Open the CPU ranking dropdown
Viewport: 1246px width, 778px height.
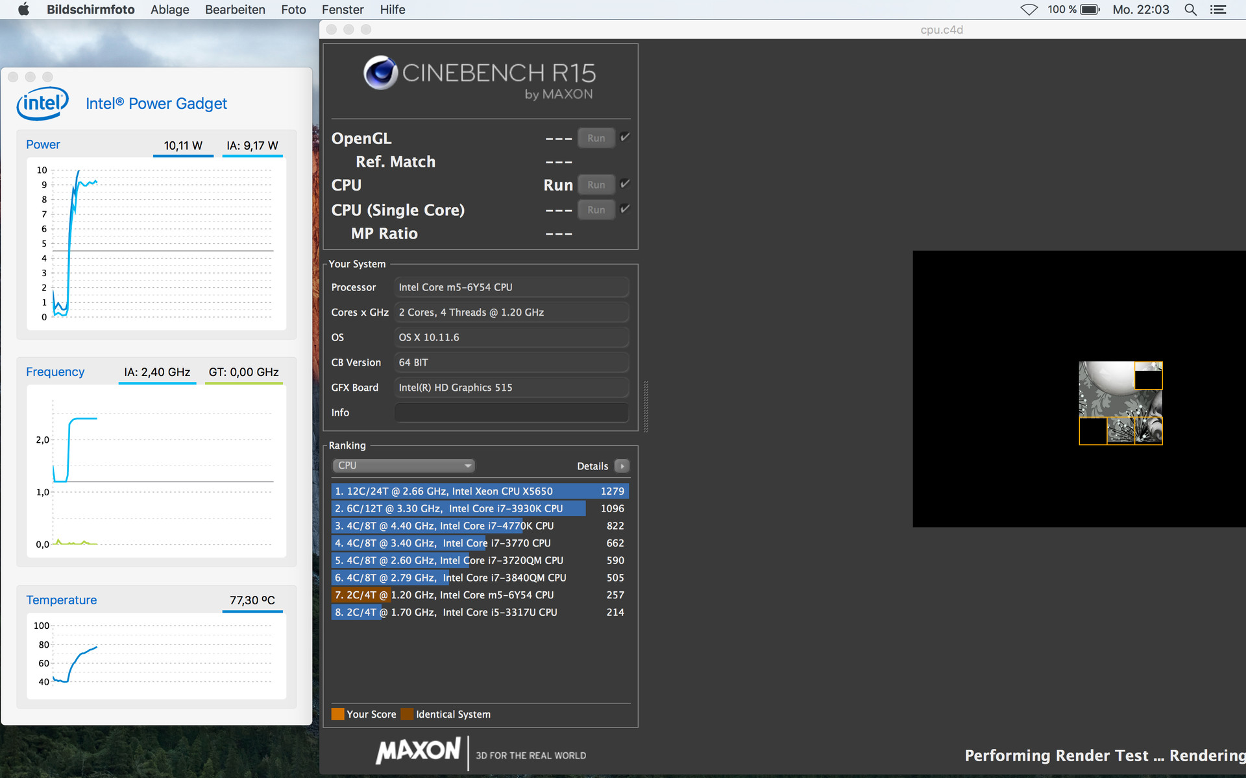click(403, 466)
